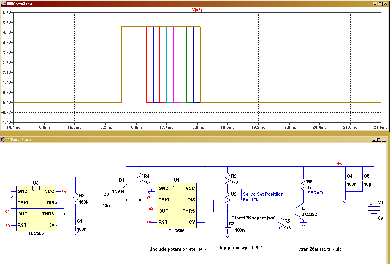Screen dimensions: 390x264
Task: Select capacitor C5 10µ symbol
Action: [362, 180]
